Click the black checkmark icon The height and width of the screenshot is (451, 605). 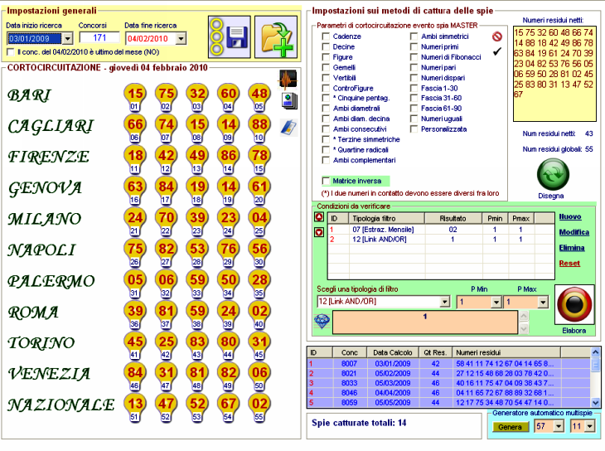click(497, 51)
